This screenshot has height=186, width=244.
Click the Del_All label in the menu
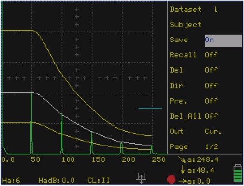tap(185, 116)
